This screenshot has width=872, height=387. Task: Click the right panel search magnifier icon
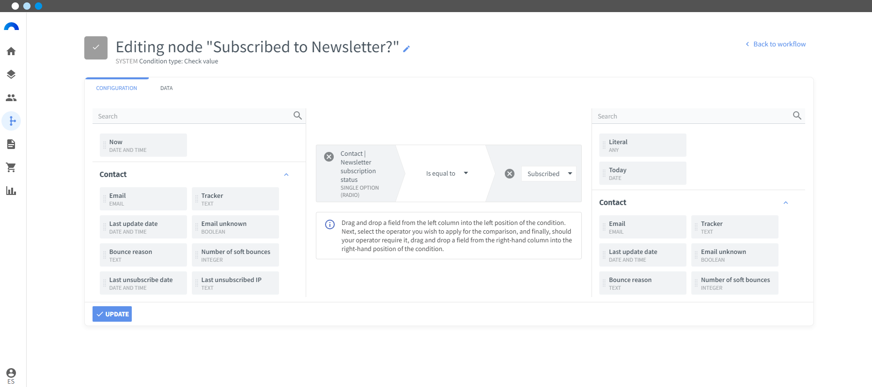pos(797,116)
